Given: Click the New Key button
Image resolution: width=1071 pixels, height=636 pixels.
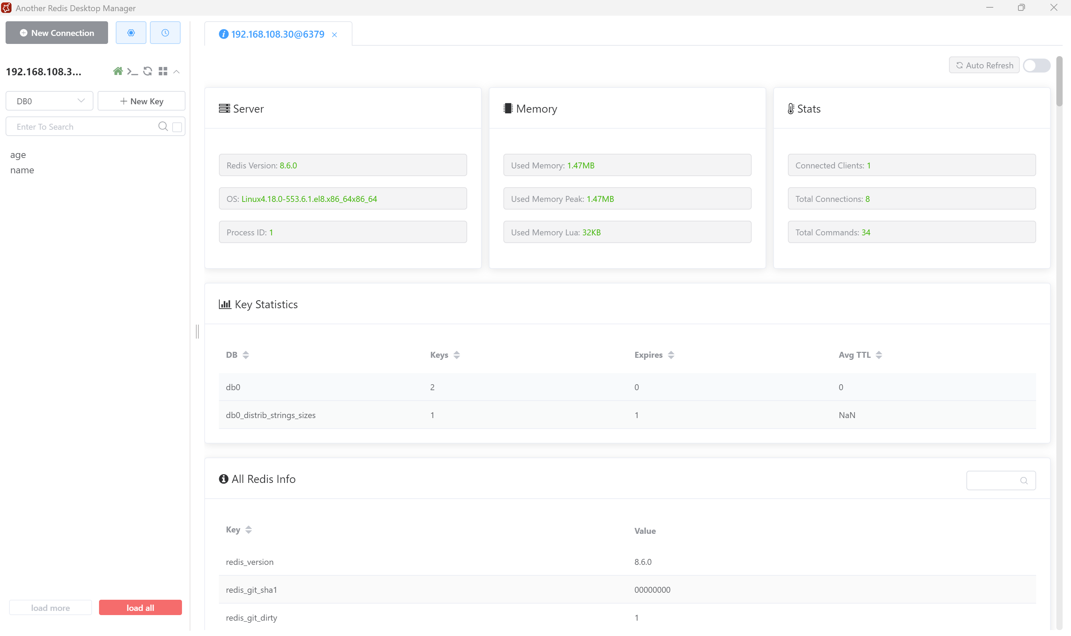Looking at the screenshot, I should (x=142, y=101).
